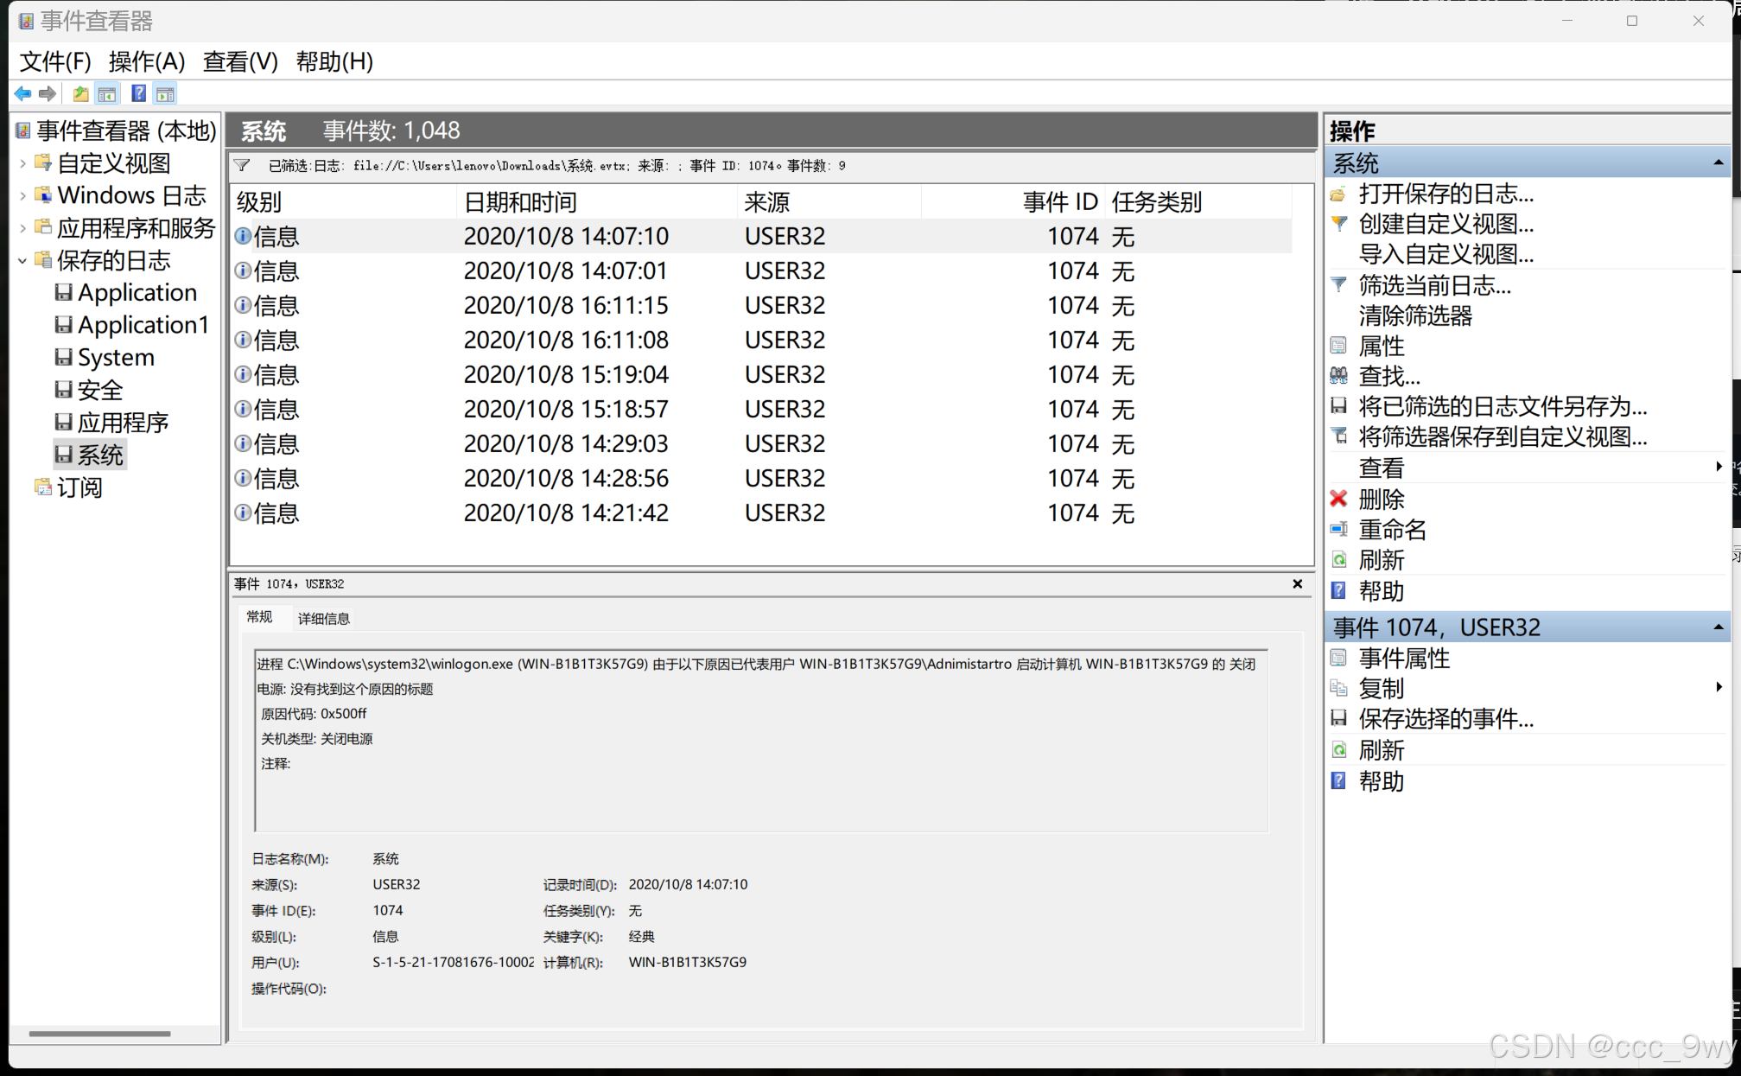
Task: Select the Application1 saved log
Action: pyautogui.click(x=143, y=325)
